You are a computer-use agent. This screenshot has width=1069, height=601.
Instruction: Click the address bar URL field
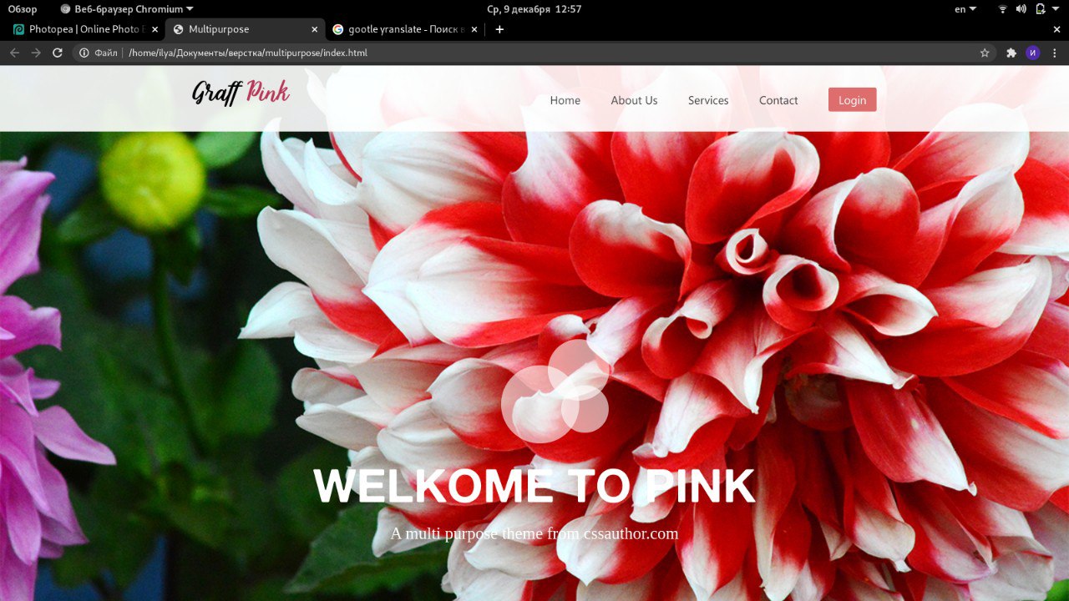tap(534, 53)
